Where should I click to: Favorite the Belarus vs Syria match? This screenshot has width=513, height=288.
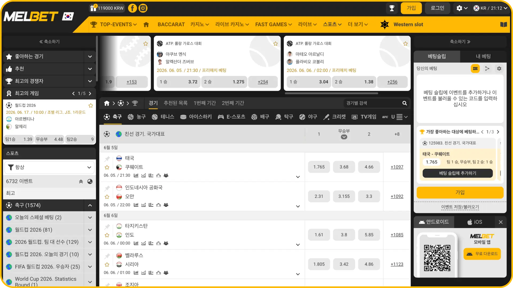coord(107,264)
